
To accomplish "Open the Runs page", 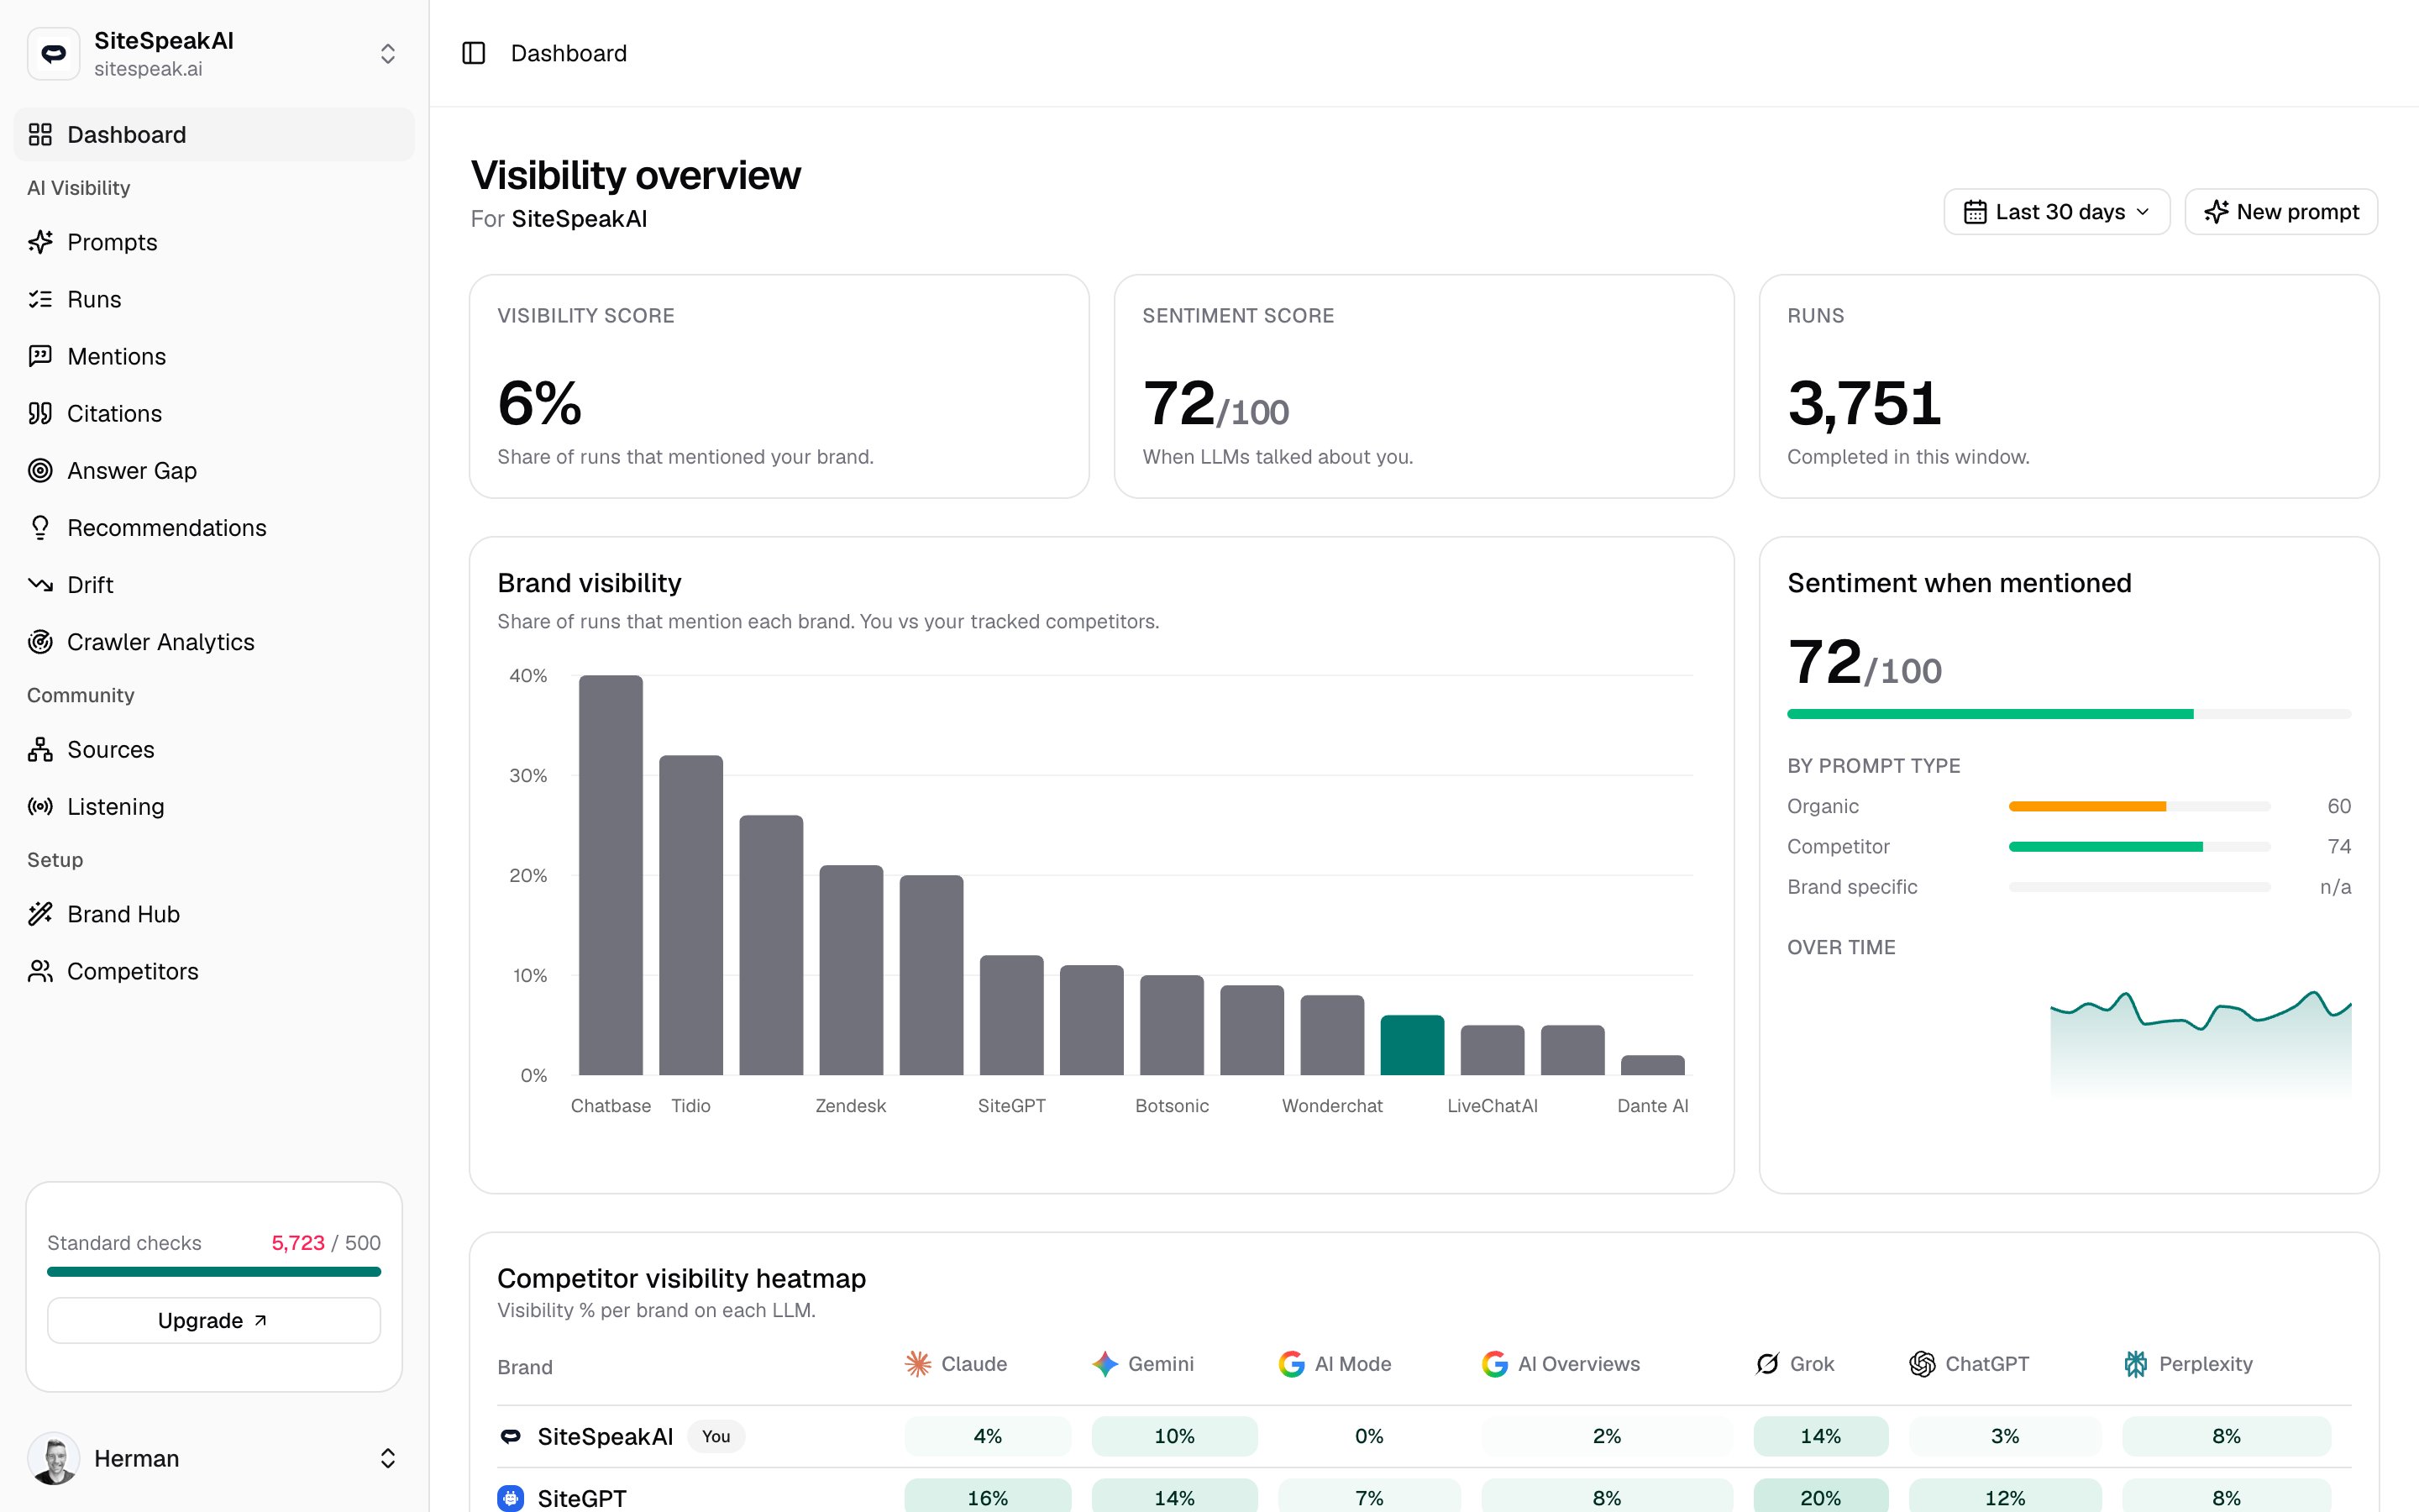I will point(214,299).
